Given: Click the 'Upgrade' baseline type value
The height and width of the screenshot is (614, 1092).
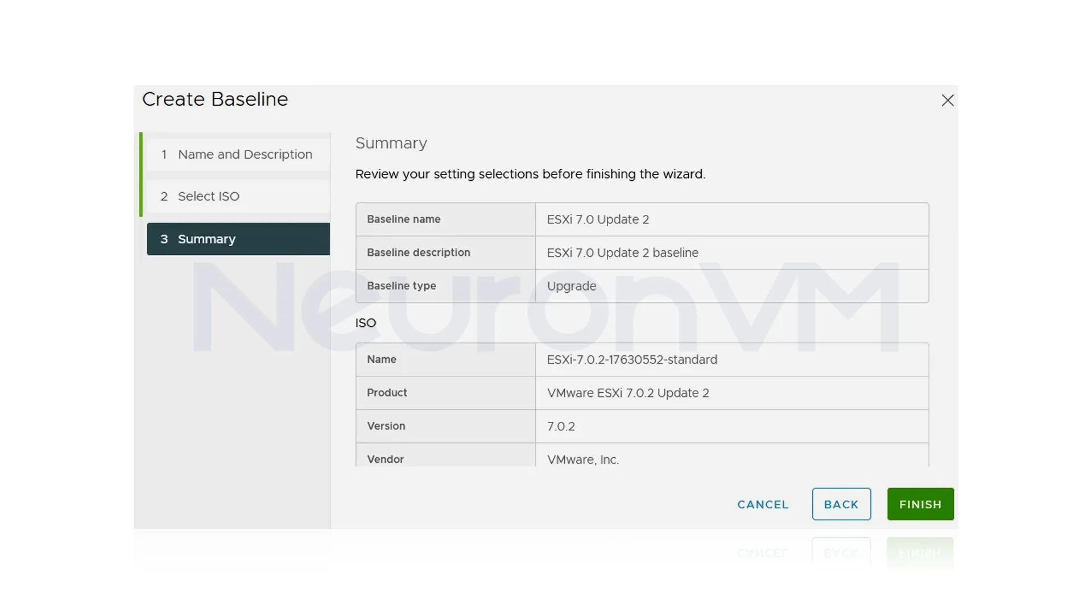Looking at the screenshot, I should tap(572, 286).
